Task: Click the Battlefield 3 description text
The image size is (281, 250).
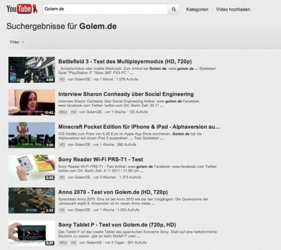Action: click(x=137, y=71)
